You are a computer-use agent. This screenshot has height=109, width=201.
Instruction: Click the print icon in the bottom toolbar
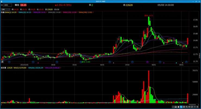[x=176, y=107]
